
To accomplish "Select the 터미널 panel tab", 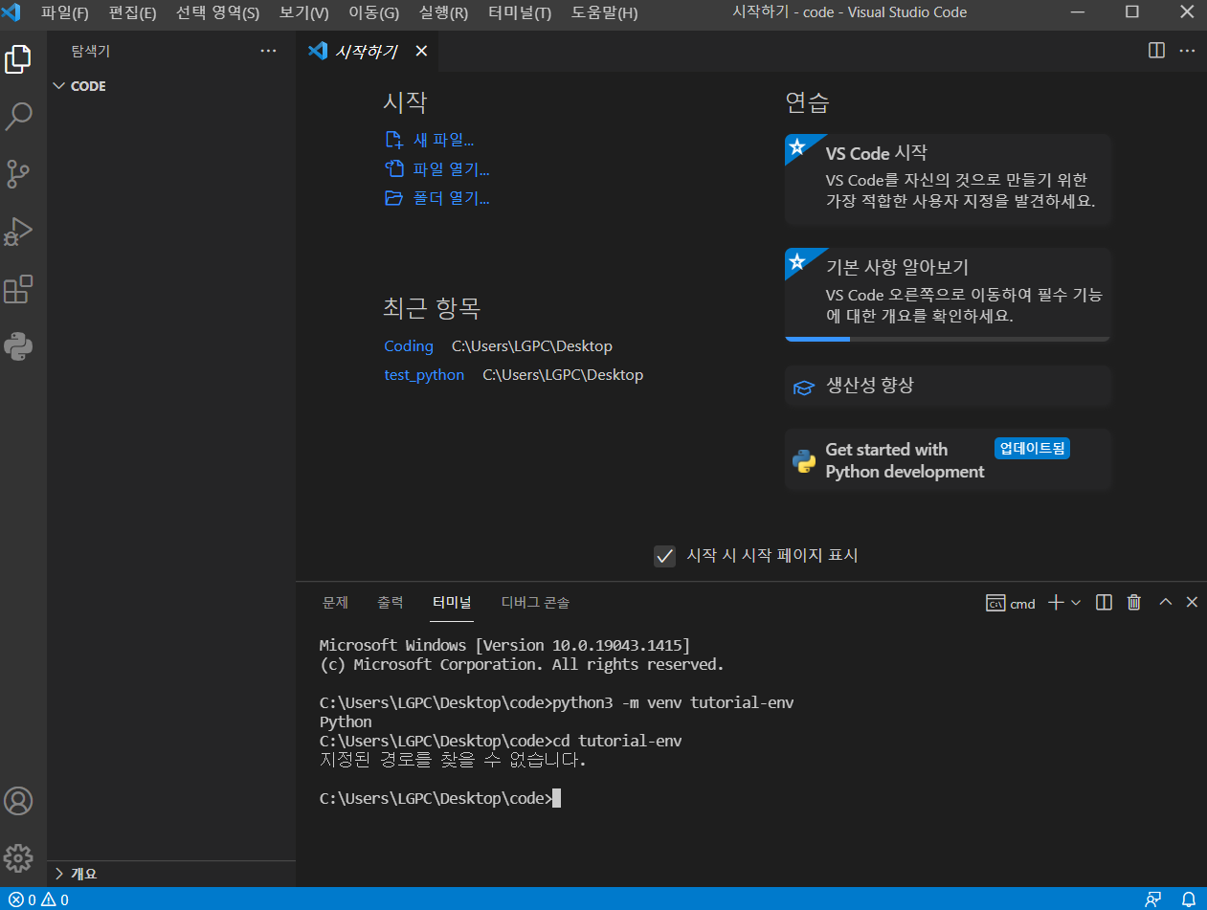I will [x=452, y=603].
